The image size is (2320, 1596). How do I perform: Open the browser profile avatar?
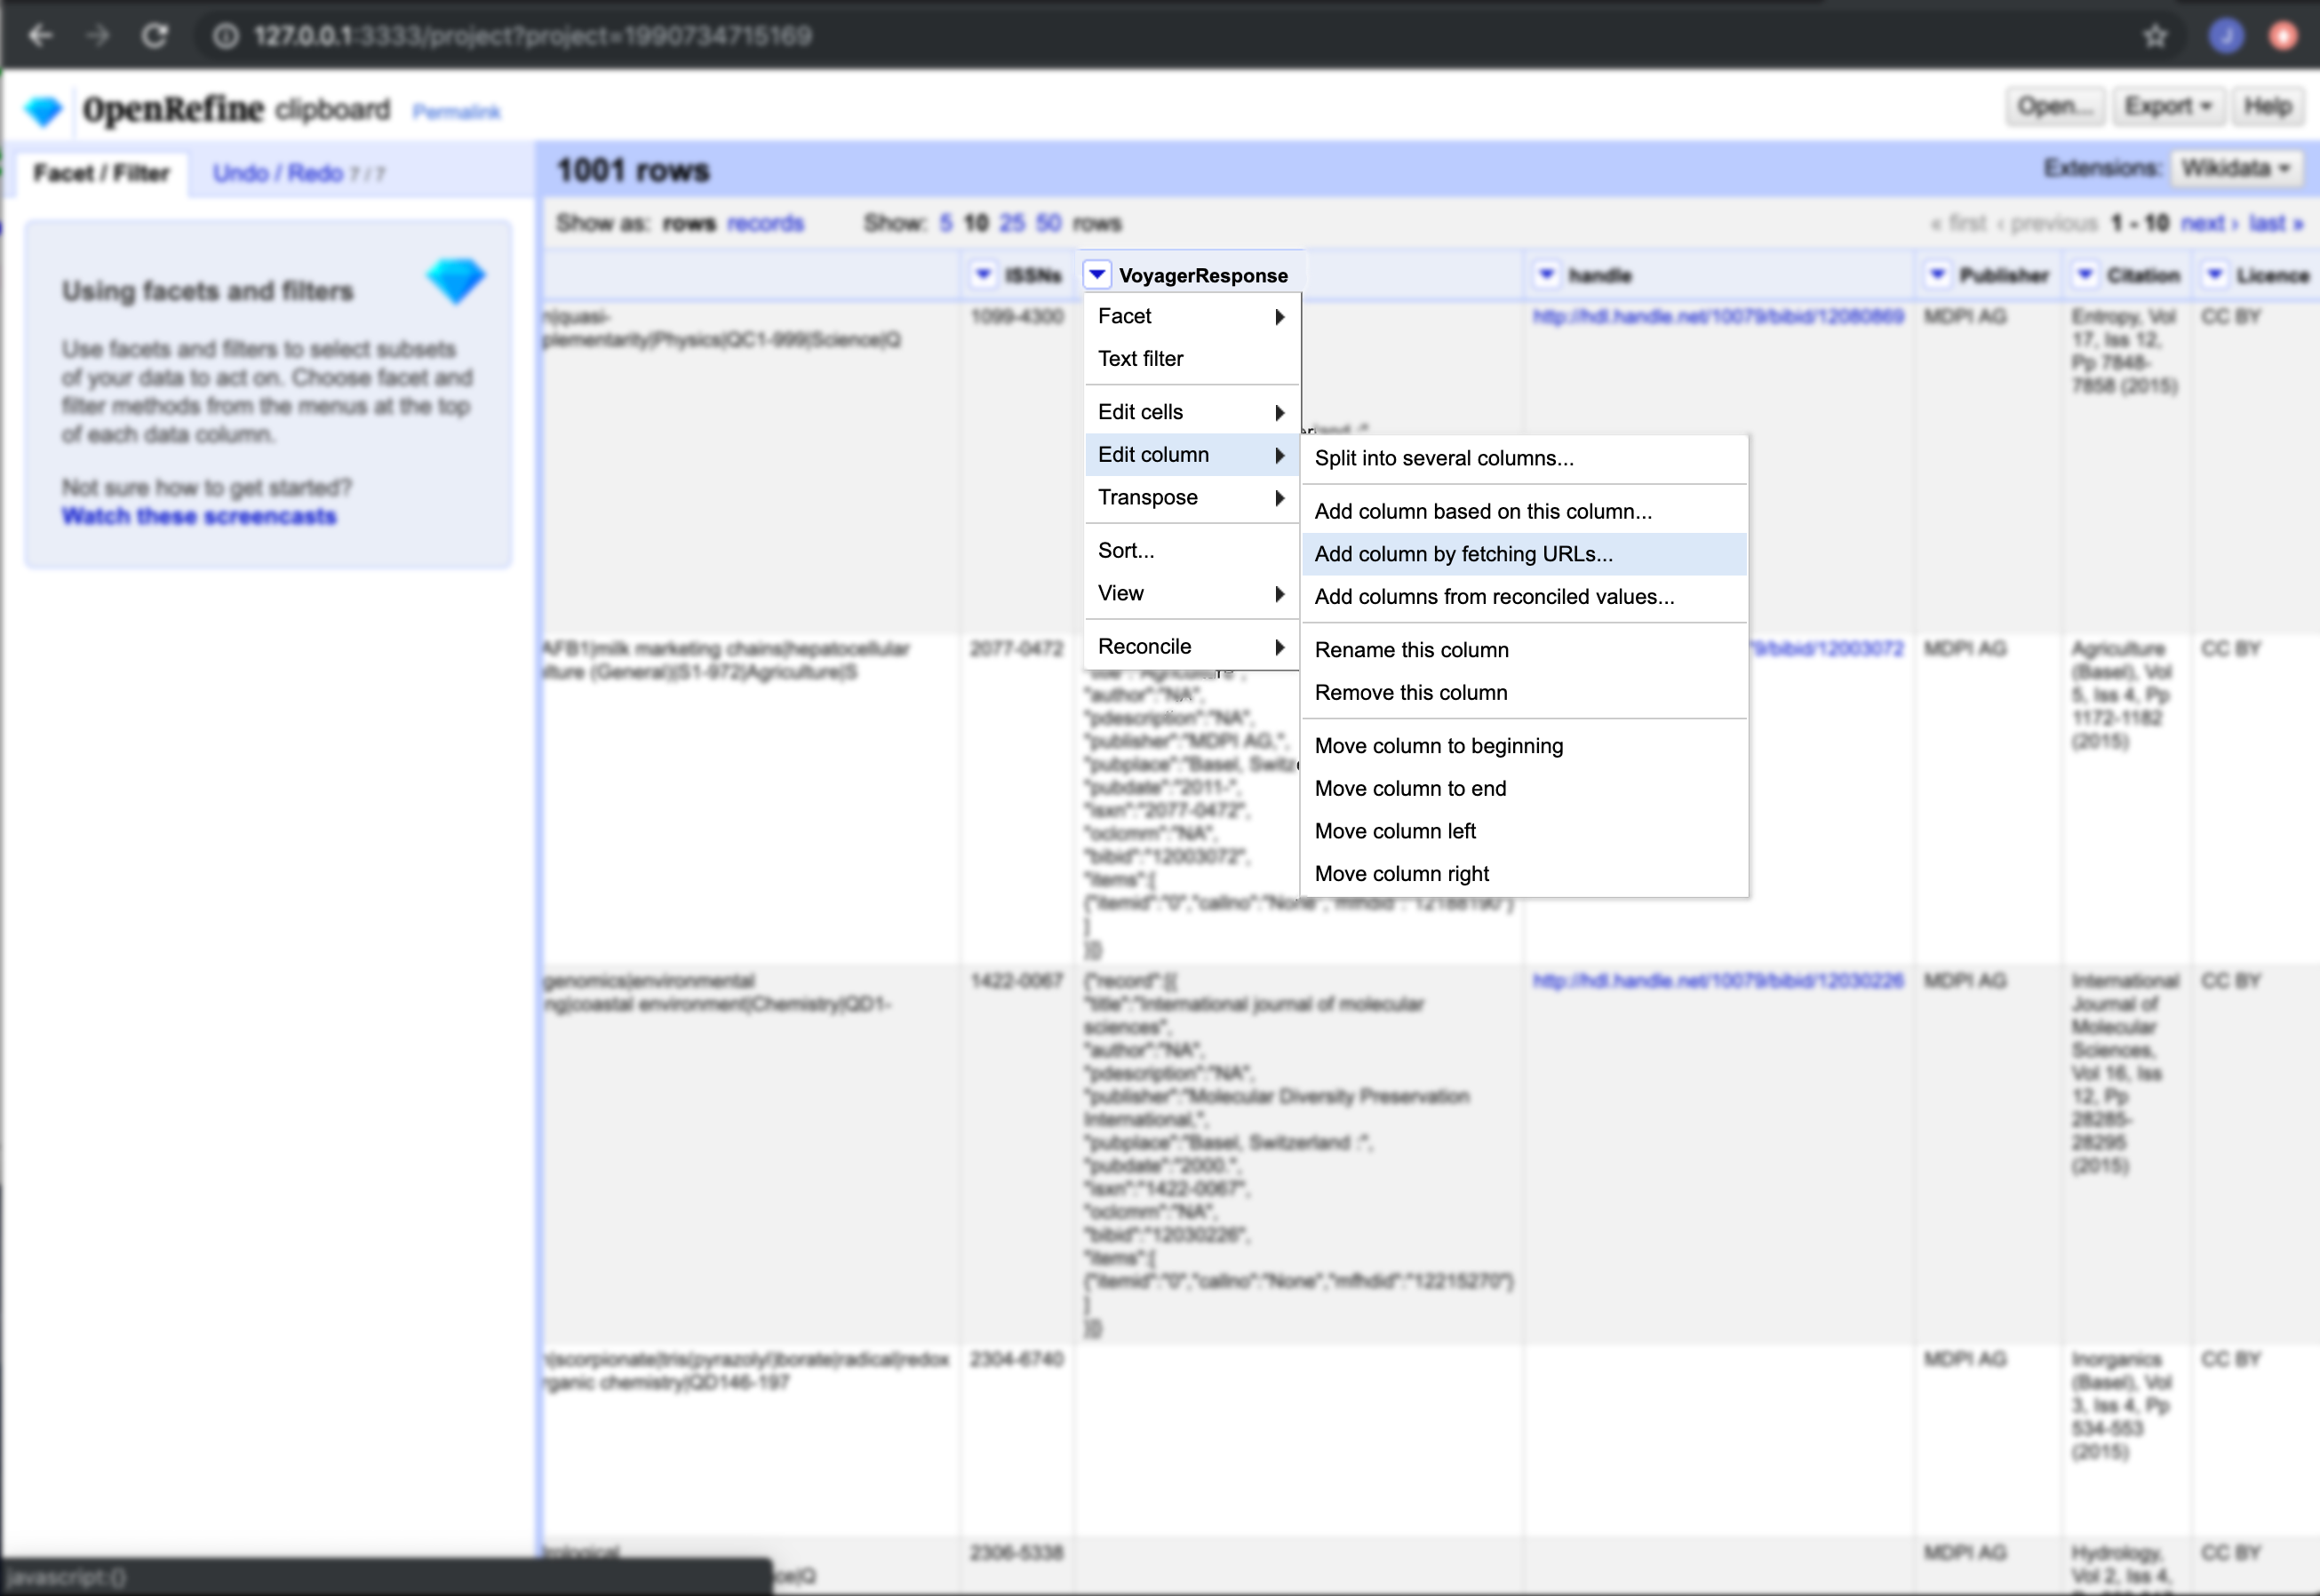tap(2225, 37)
